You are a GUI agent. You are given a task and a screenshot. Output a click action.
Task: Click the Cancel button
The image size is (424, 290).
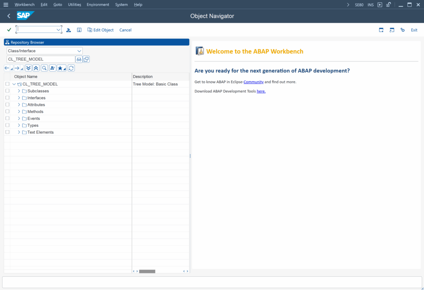pos(125,30)
